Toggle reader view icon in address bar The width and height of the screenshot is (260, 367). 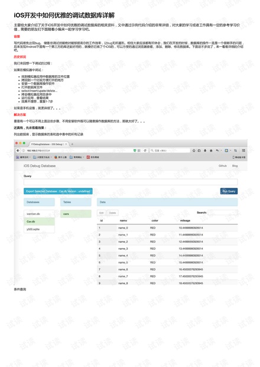[x=139, y=150]
